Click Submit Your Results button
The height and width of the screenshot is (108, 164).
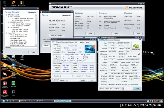click(x=57, y=35)
